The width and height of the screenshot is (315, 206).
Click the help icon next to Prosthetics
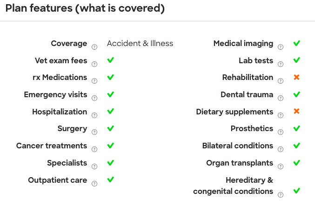tap(281, 132)
